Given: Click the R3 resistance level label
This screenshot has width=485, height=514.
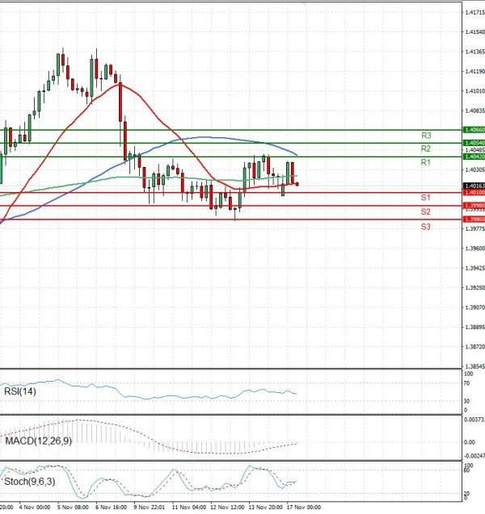Looking at the screenshot, I should click(x=426, y=136).
